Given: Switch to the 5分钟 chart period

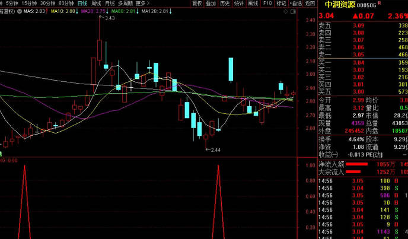Looking at the screenshot, I should pos(12,4).
